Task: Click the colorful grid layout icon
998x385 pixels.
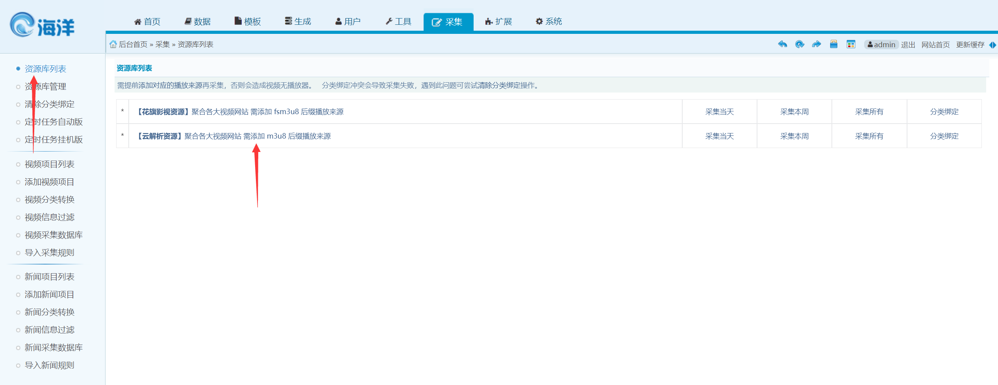Action: (851, 44)
